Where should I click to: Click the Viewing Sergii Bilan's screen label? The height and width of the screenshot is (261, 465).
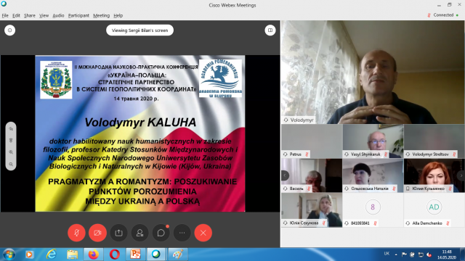coord(139,30)
